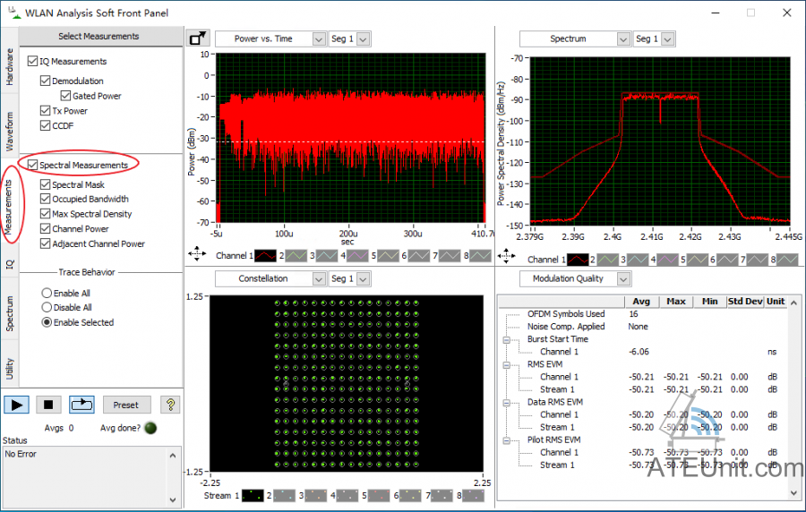Select channel 7 trace in Spectrum graph
Image resolution: width=806 pixels, height=512 pixels.
pos(758,260)
